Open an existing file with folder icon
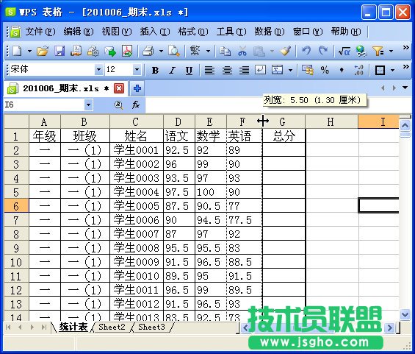 coord(43,51)
